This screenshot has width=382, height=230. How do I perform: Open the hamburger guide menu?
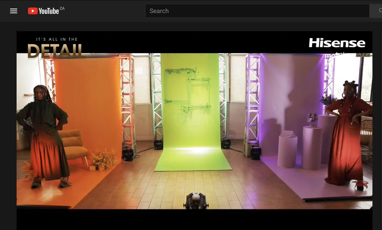[x=14, y=11]
